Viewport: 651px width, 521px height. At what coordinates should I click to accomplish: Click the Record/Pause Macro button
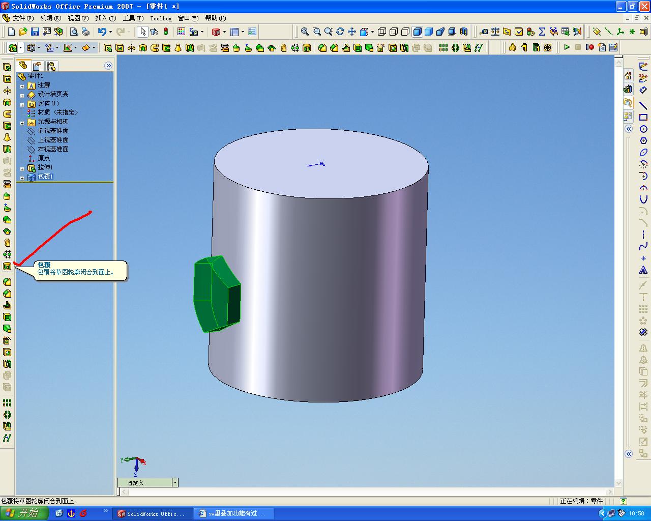pos(590,47)
